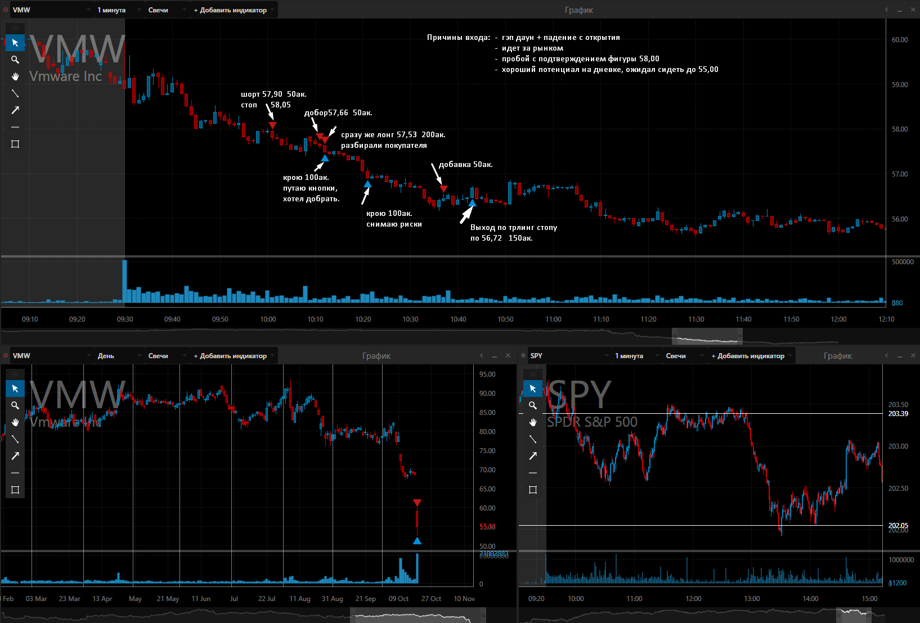Select the horizontal line tool in SPY chart
Image resolution: width=920 pixels, height=623 pixels.
click(x=533, y=473)
